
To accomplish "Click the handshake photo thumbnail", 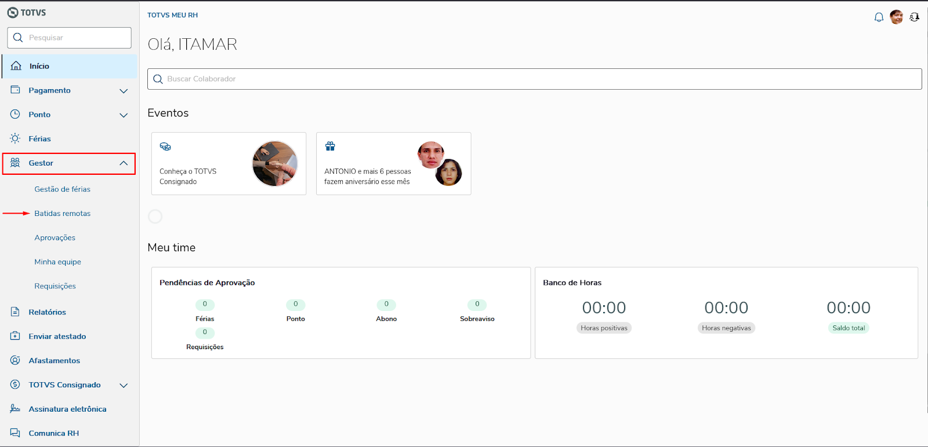I will tap(275, 163).
